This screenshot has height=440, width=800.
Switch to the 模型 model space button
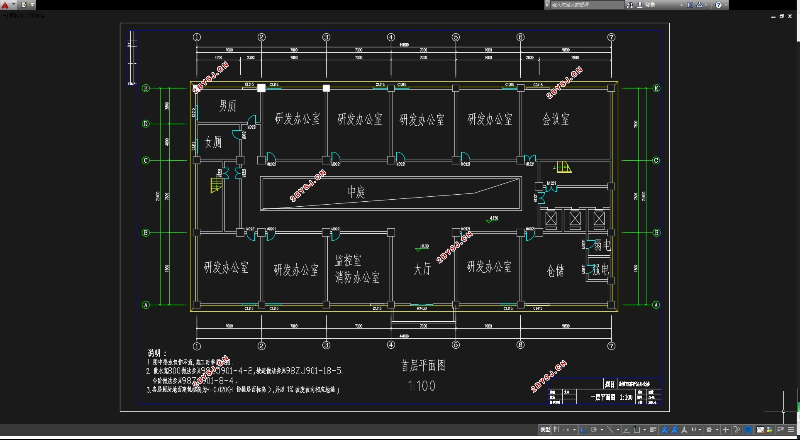click(x=545, y=430)
